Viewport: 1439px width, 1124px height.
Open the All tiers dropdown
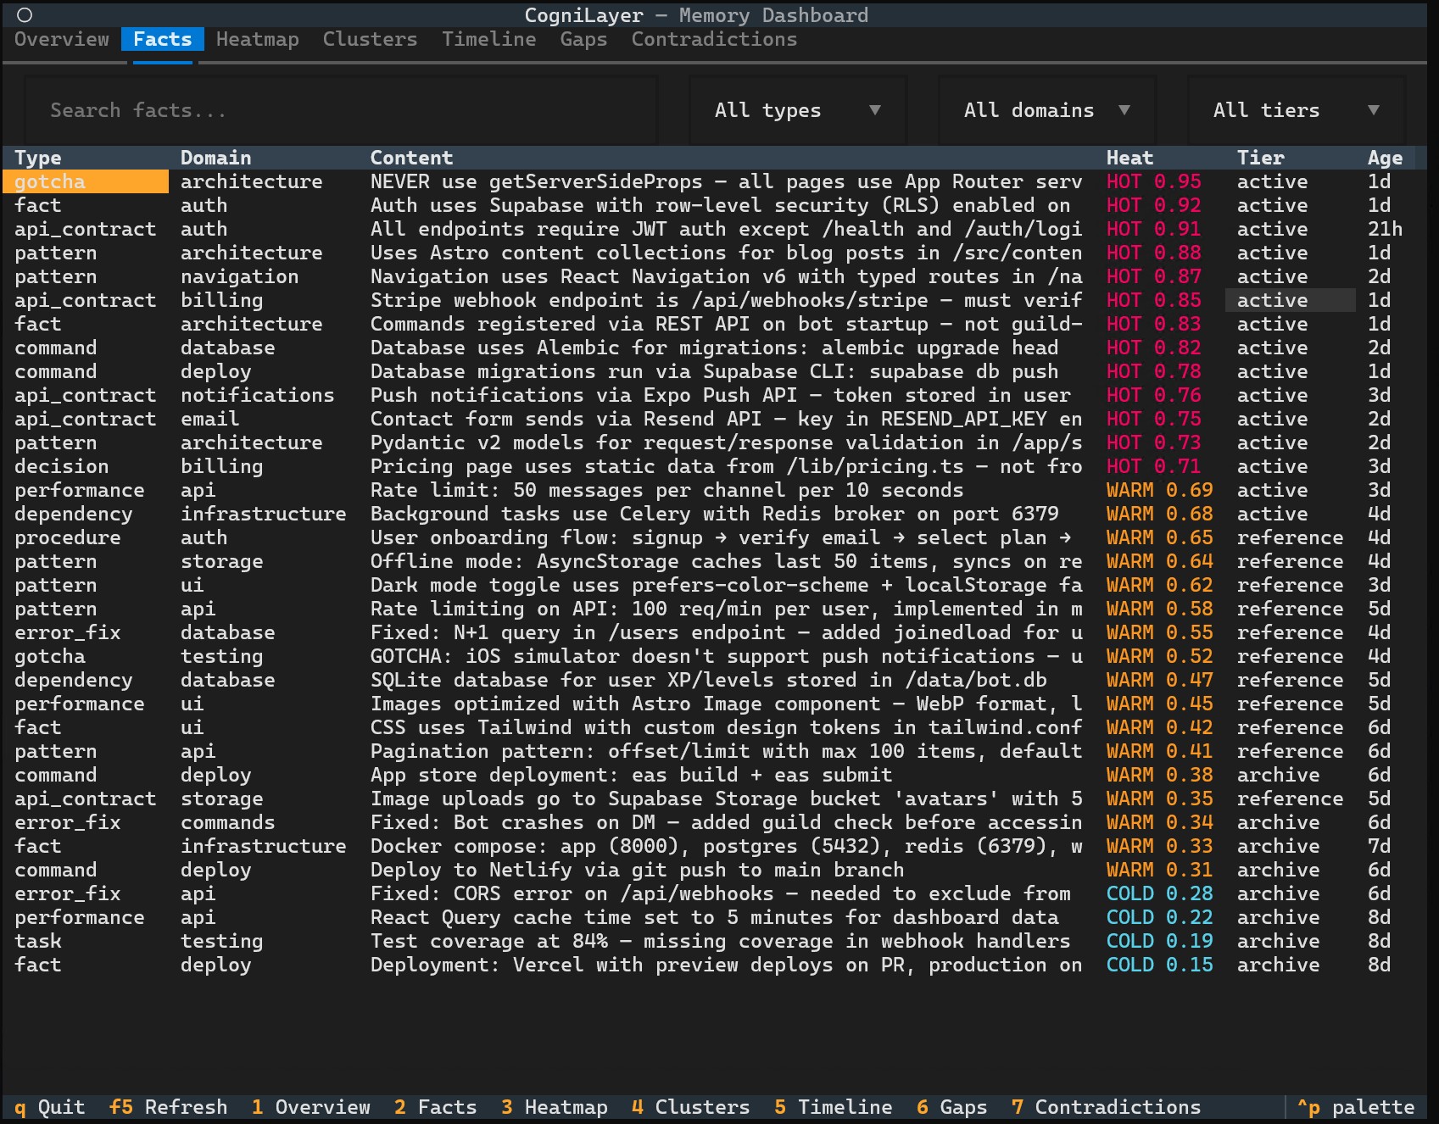tap(1296, 110)
